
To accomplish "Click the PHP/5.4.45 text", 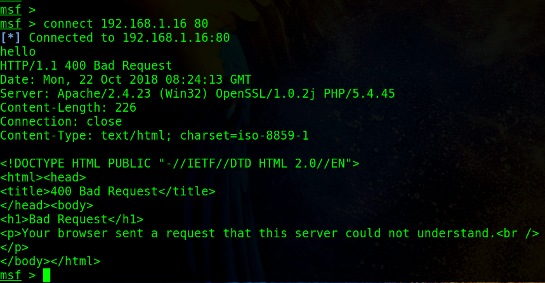I will point(359,93).
